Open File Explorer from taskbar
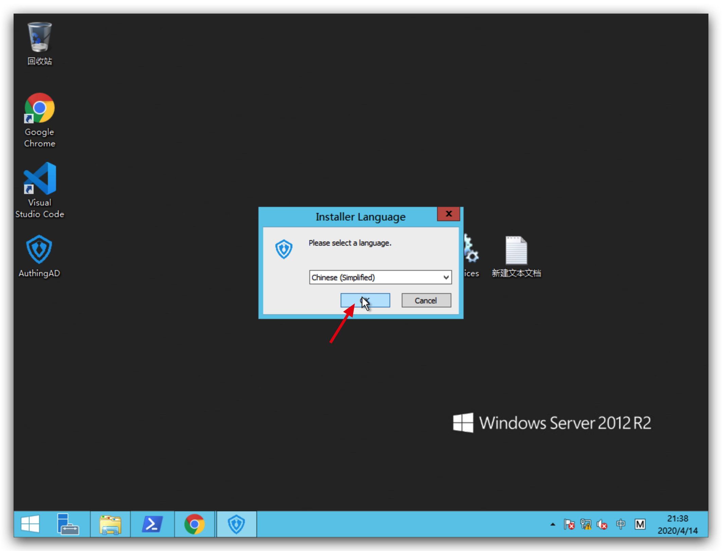Image resolution: width=722 pixels, height=551 pixels. point(110,524)
